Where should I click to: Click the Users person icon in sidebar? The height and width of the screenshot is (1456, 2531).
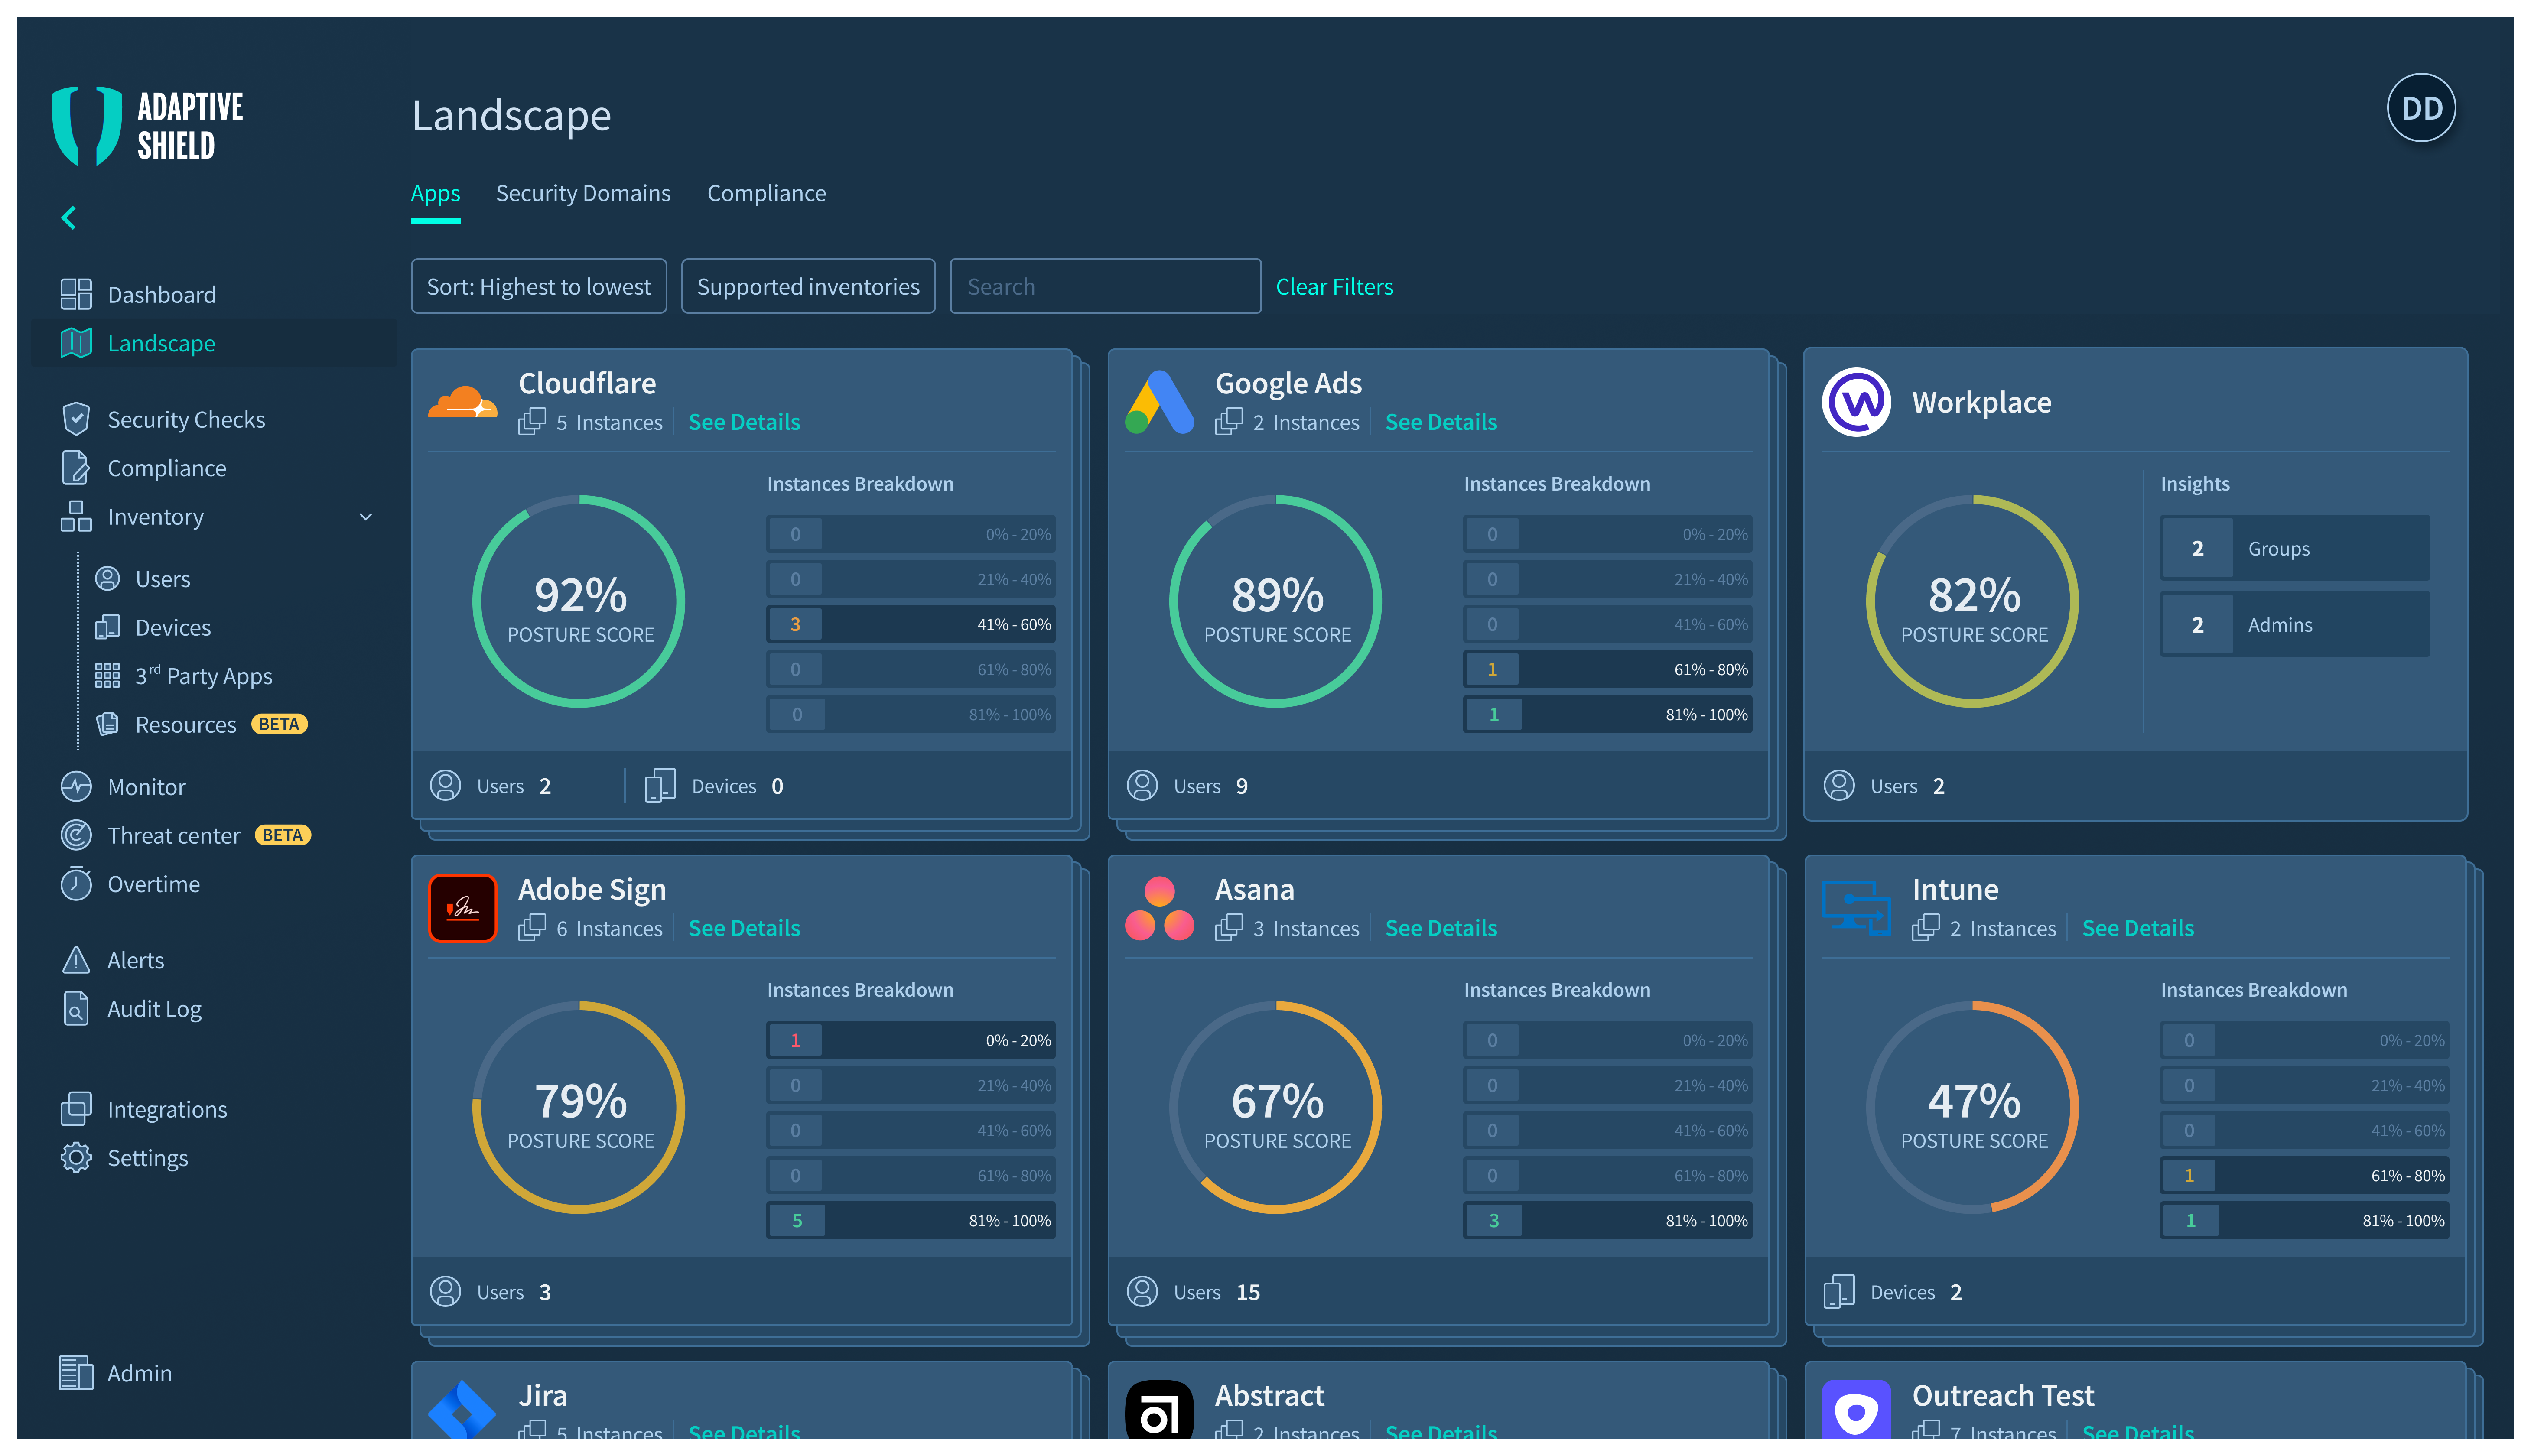click(107, 579)
